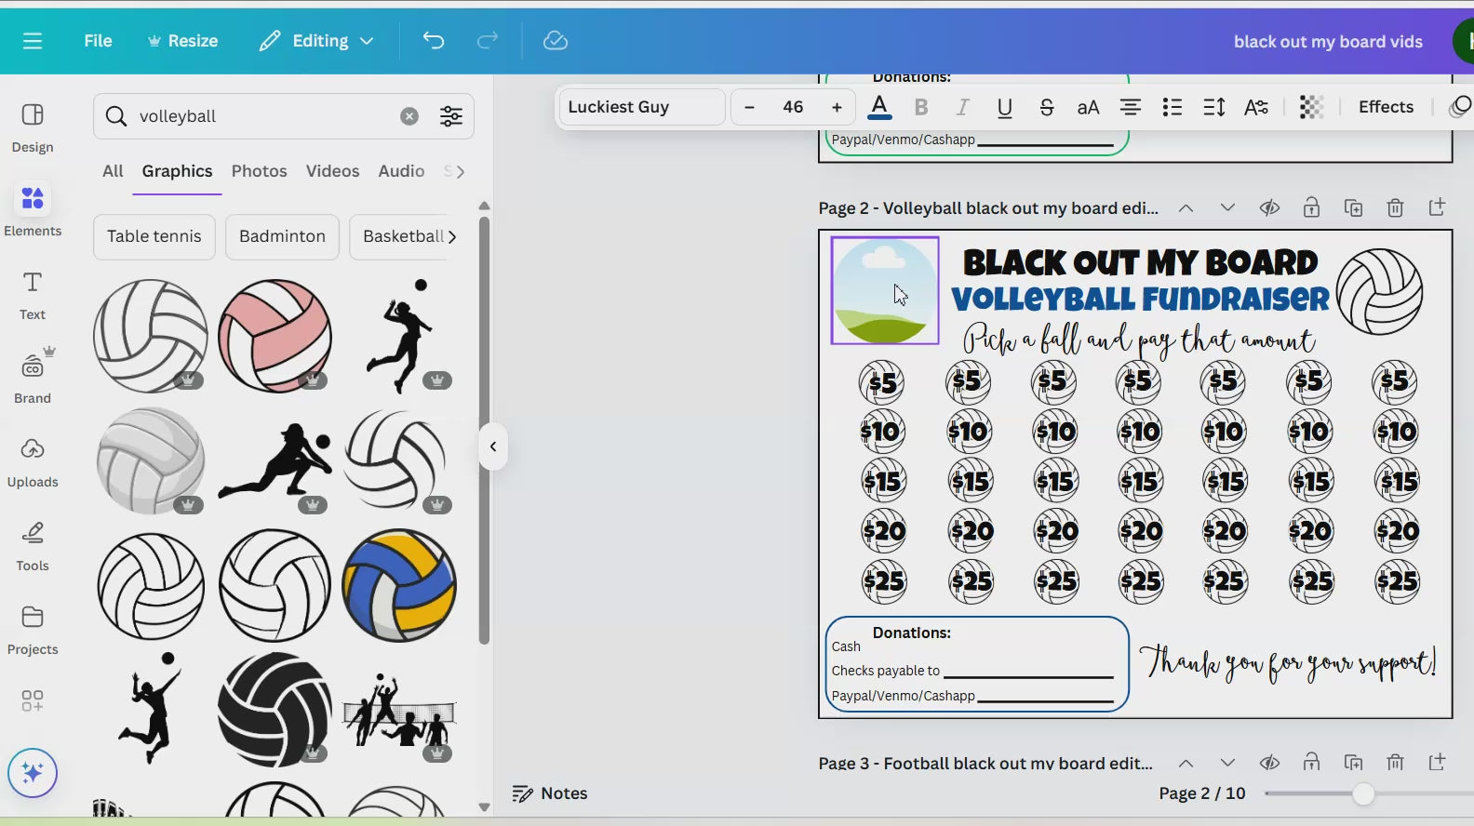Image resolution: width=1474 pixels, height=826 pixels.
Task: Open the Effects text options
Action: click(x=1385, y=107)
